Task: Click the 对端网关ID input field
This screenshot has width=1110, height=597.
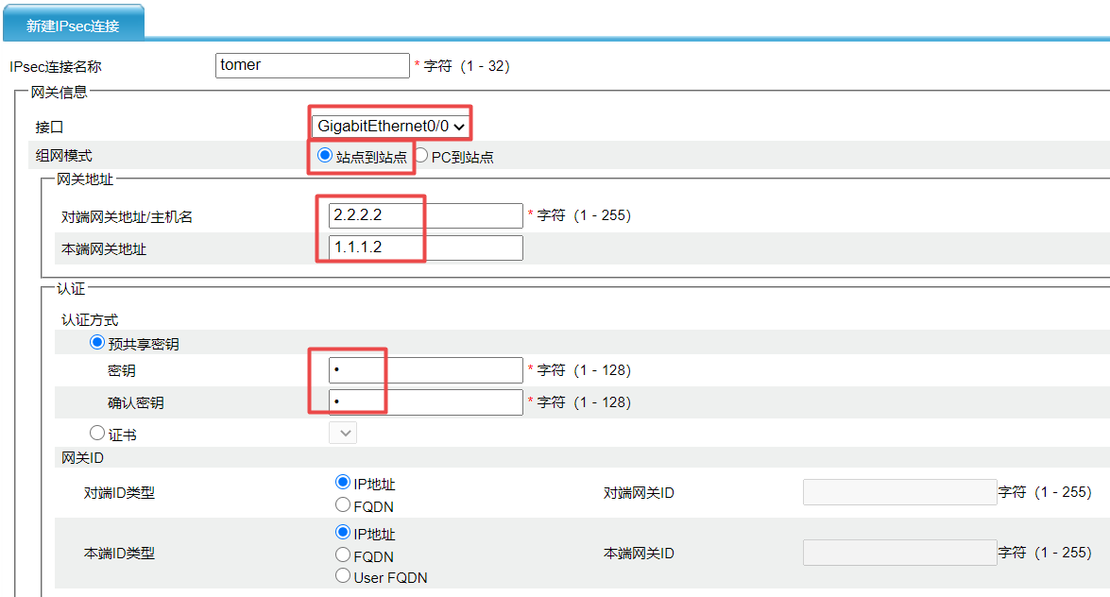Action: click(x=898, y=492)
